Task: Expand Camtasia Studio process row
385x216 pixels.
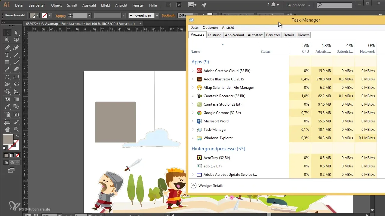Action: pos(193,104)
